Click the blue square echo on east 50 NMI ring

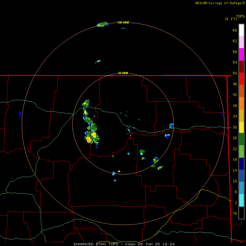pyautogui.click(x=171, y=126)
